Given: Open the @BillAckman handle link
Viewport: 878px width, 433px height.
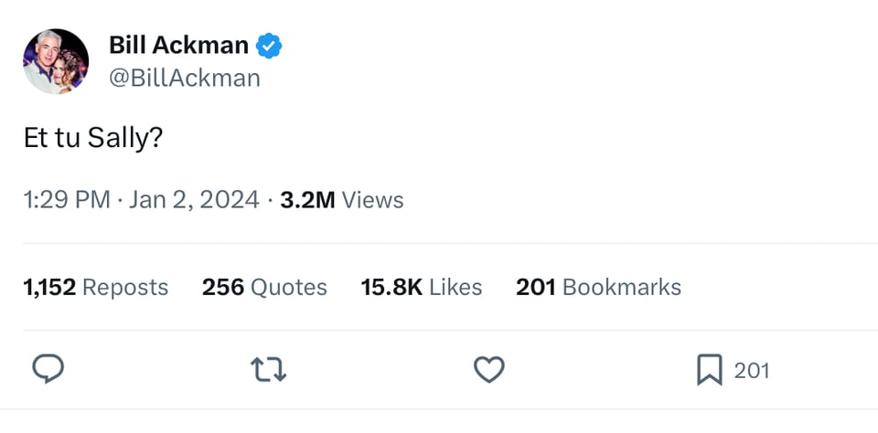Looking at the screenshot, I should [185, 78].
